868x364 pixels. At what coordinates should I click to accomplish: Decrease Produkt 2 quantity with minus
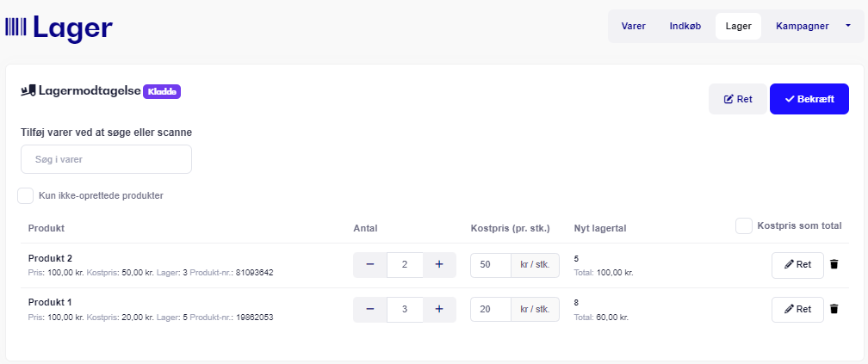click(369, 264)
